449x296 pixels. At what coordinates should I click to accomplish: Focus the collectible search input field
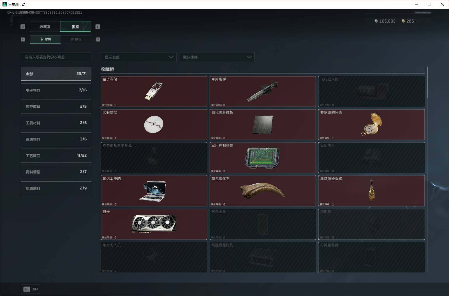pos(56,57)
